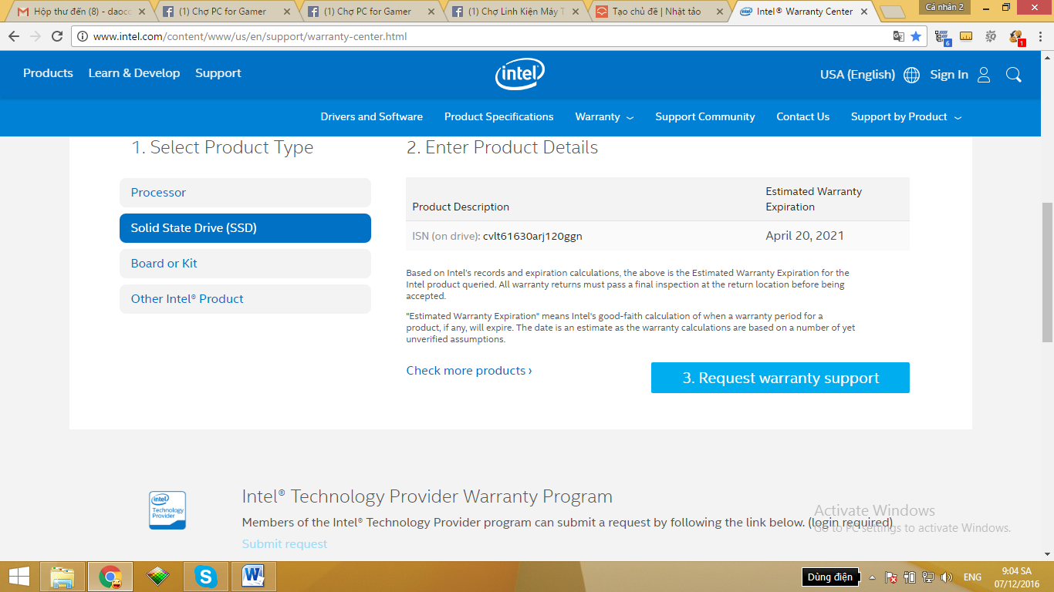Open Microsoft Word from taskbar
This screenshot has height=592, width=1054.
coord(253,577)
